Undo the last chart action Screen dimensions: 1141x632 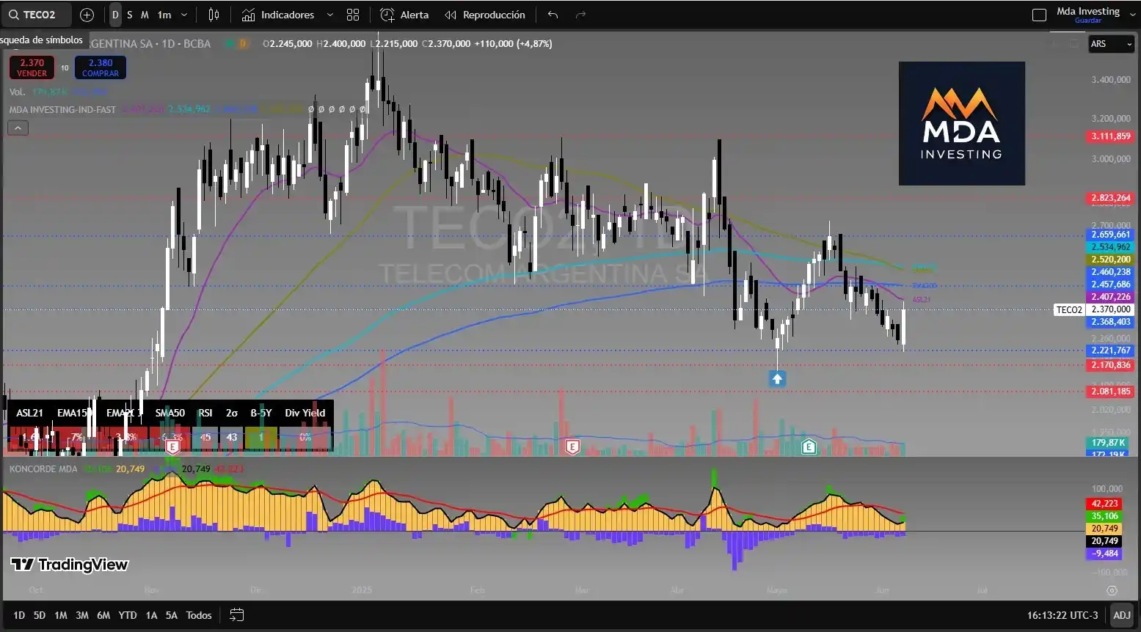click(x=553, y=15)
